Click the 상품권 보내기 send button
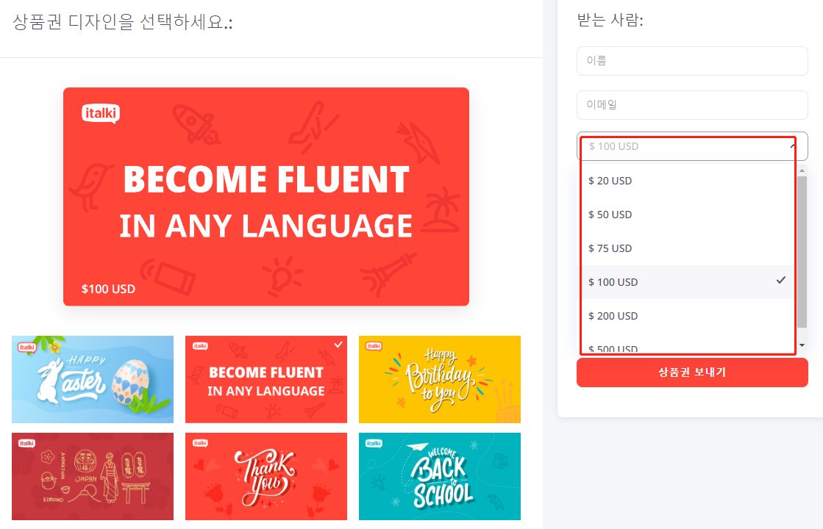823x529 pixels. coord(692,373)
